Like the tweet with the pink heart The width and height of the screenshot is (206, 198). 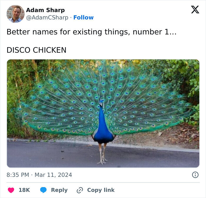[x=11, y=190]
